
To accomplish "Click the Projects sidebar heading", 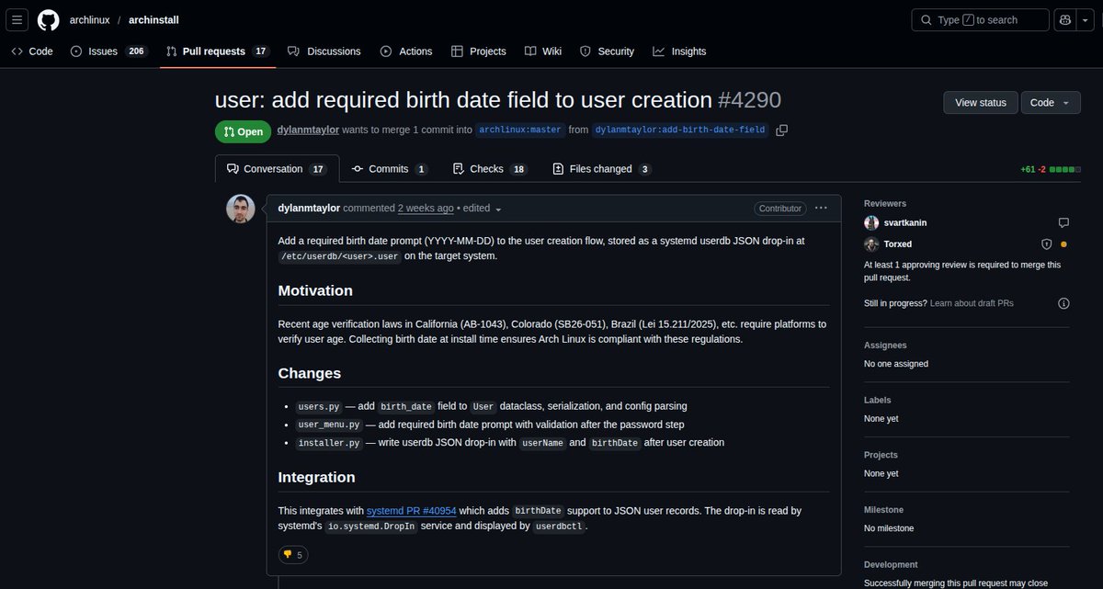I will click(x=882, y=455).
